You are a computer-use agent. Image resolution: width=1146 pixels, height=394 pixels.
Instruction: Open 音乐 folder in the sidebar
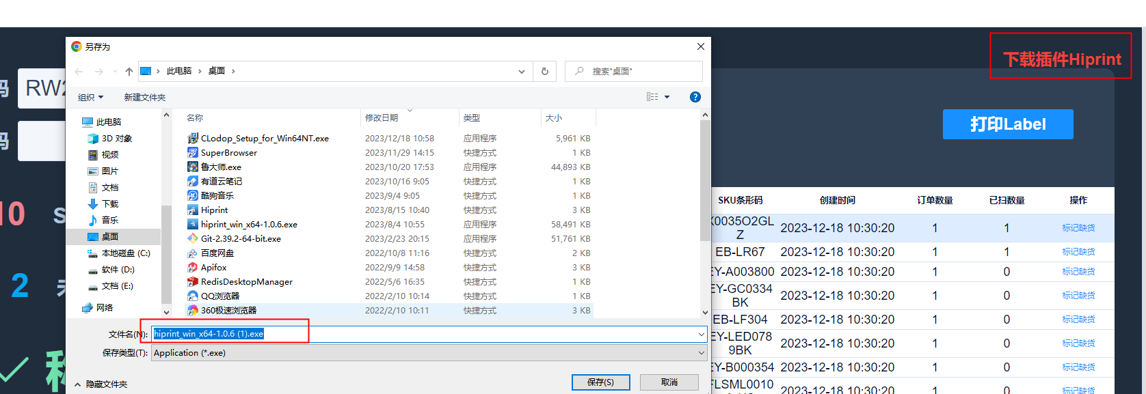(103, 220)
